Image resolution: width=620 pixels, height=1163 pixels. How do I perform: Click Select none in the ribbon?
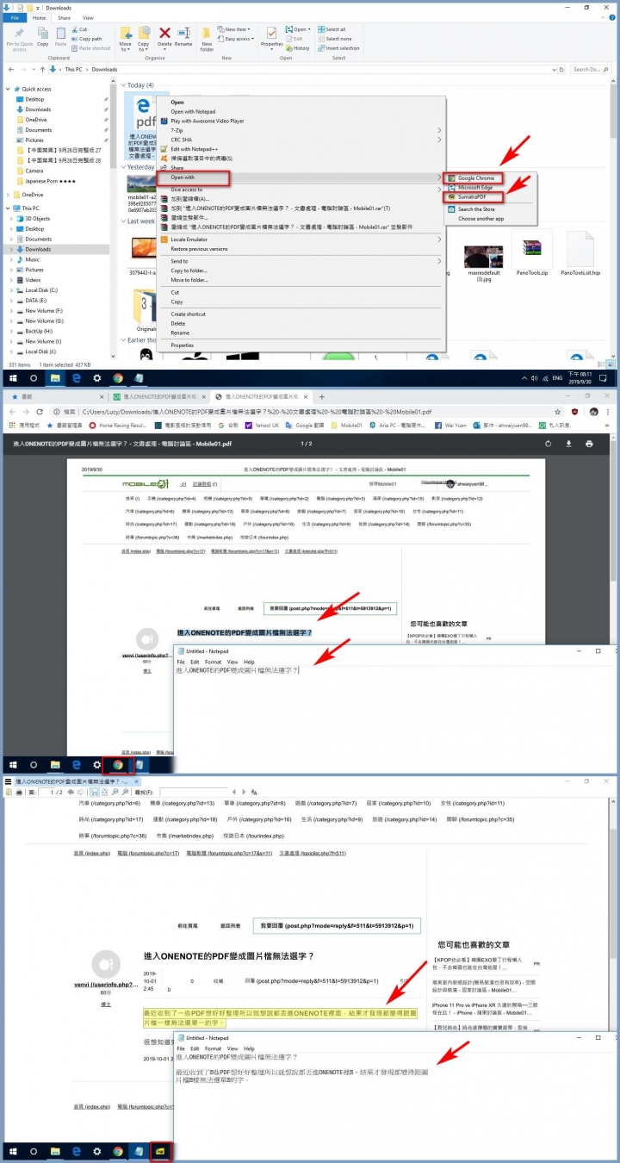335,39
